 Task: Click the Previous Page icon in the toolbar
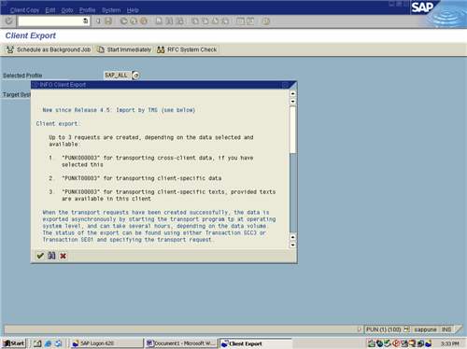tap(205, 21)
